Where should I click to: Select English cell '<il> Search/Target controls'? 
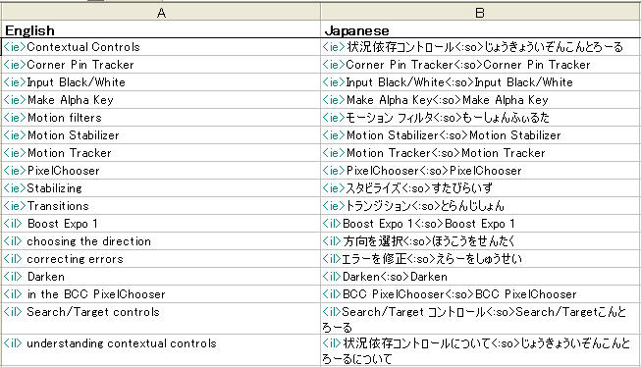click(x=161, y=319)
